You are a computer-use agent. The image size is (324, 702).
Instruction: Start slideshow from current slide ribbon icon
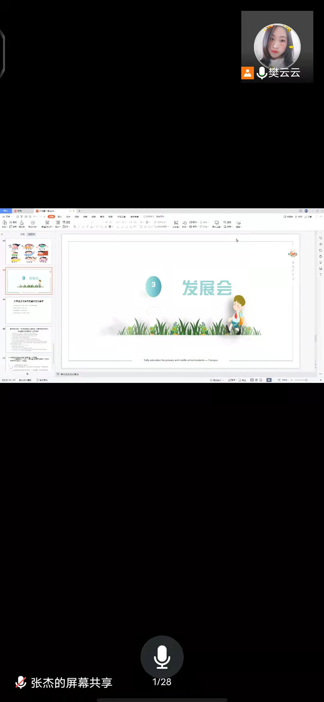pos(32,224)
